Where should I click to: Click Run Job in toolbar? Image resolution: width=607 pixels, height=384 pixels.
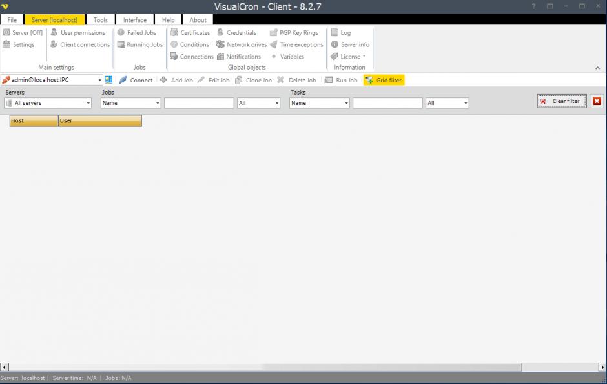point(341,80)
